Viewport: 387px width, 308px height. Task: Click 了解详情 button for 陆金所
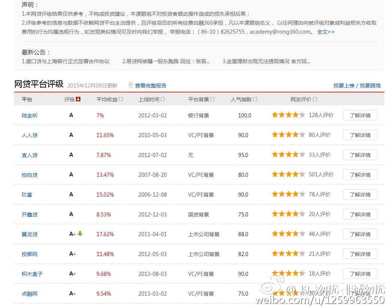[360, 115]
